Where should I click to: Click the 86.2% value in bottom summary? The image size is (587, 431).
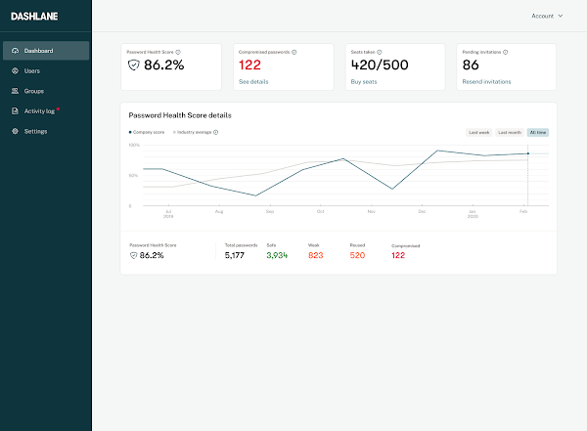pos(152,255)
